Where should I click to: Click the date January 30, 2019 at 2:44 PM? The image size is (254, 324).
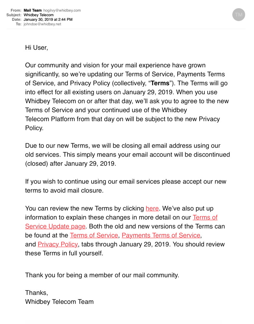pyautogui.click(x=48, y=20)
